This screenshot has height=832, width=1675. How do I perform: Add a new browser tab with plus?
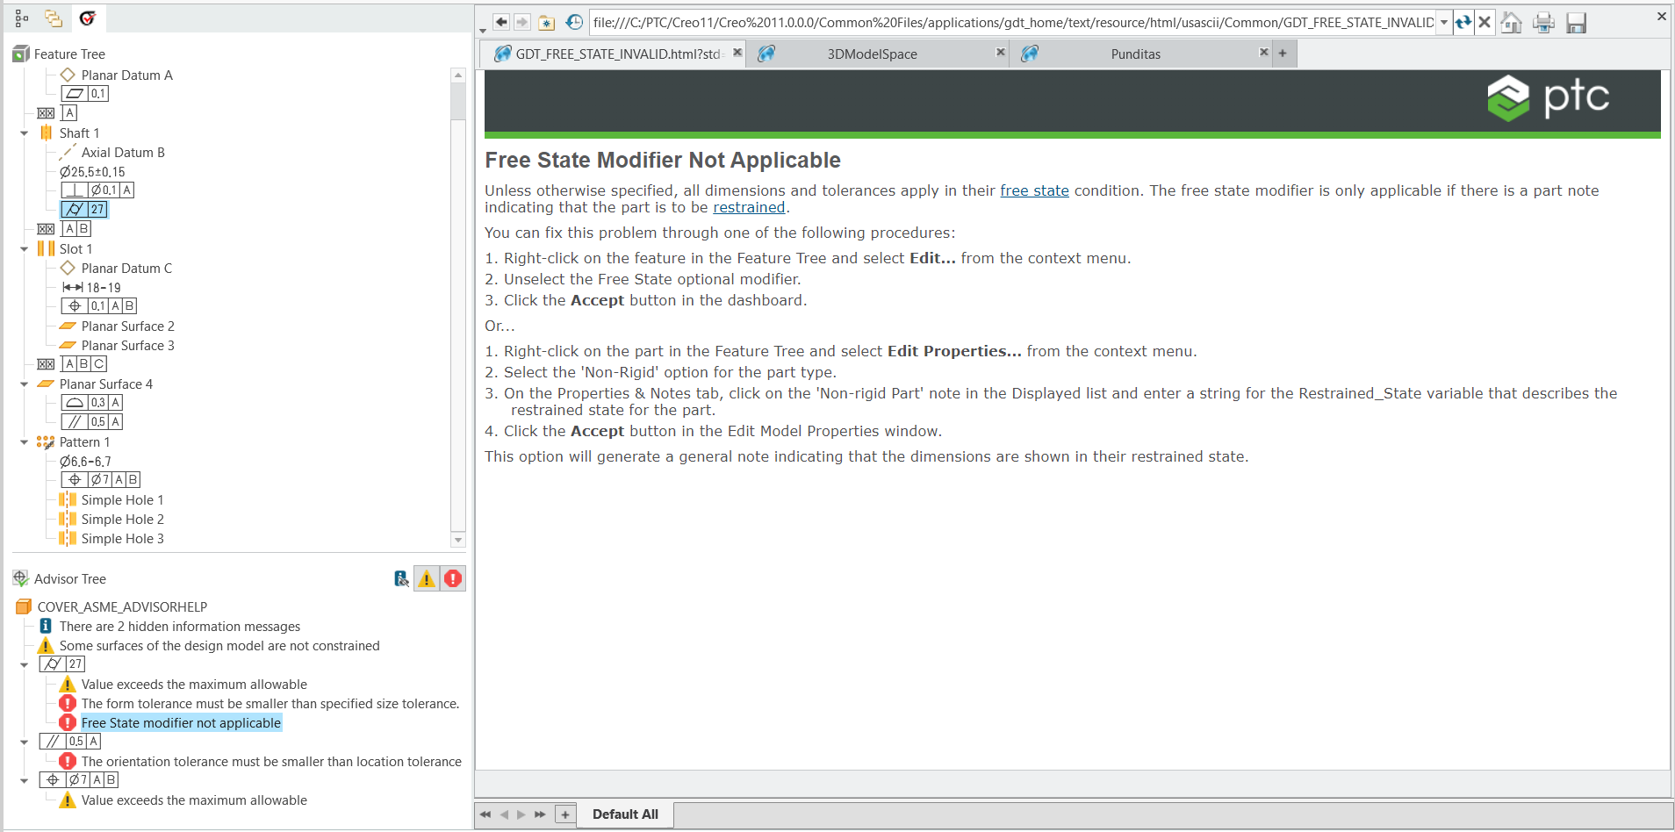pyautogui.click(x=1283, y=54)
